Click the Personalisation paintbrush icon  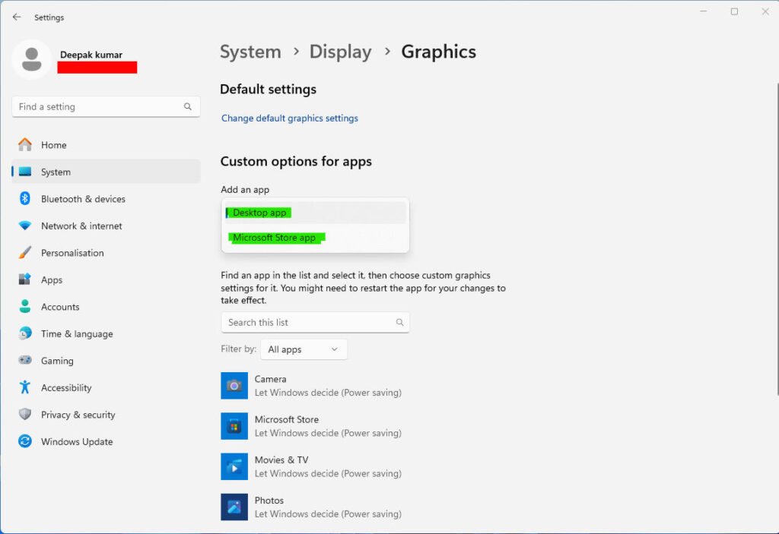coord(25,253)
